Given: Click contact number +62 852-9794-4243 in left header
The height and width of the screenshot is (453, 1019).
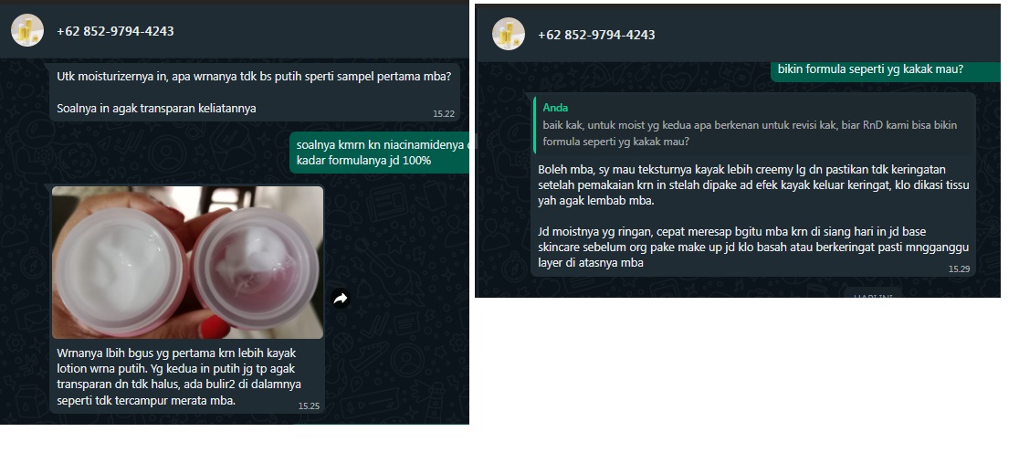Looking at the screenshot, I should pos(115,31).
